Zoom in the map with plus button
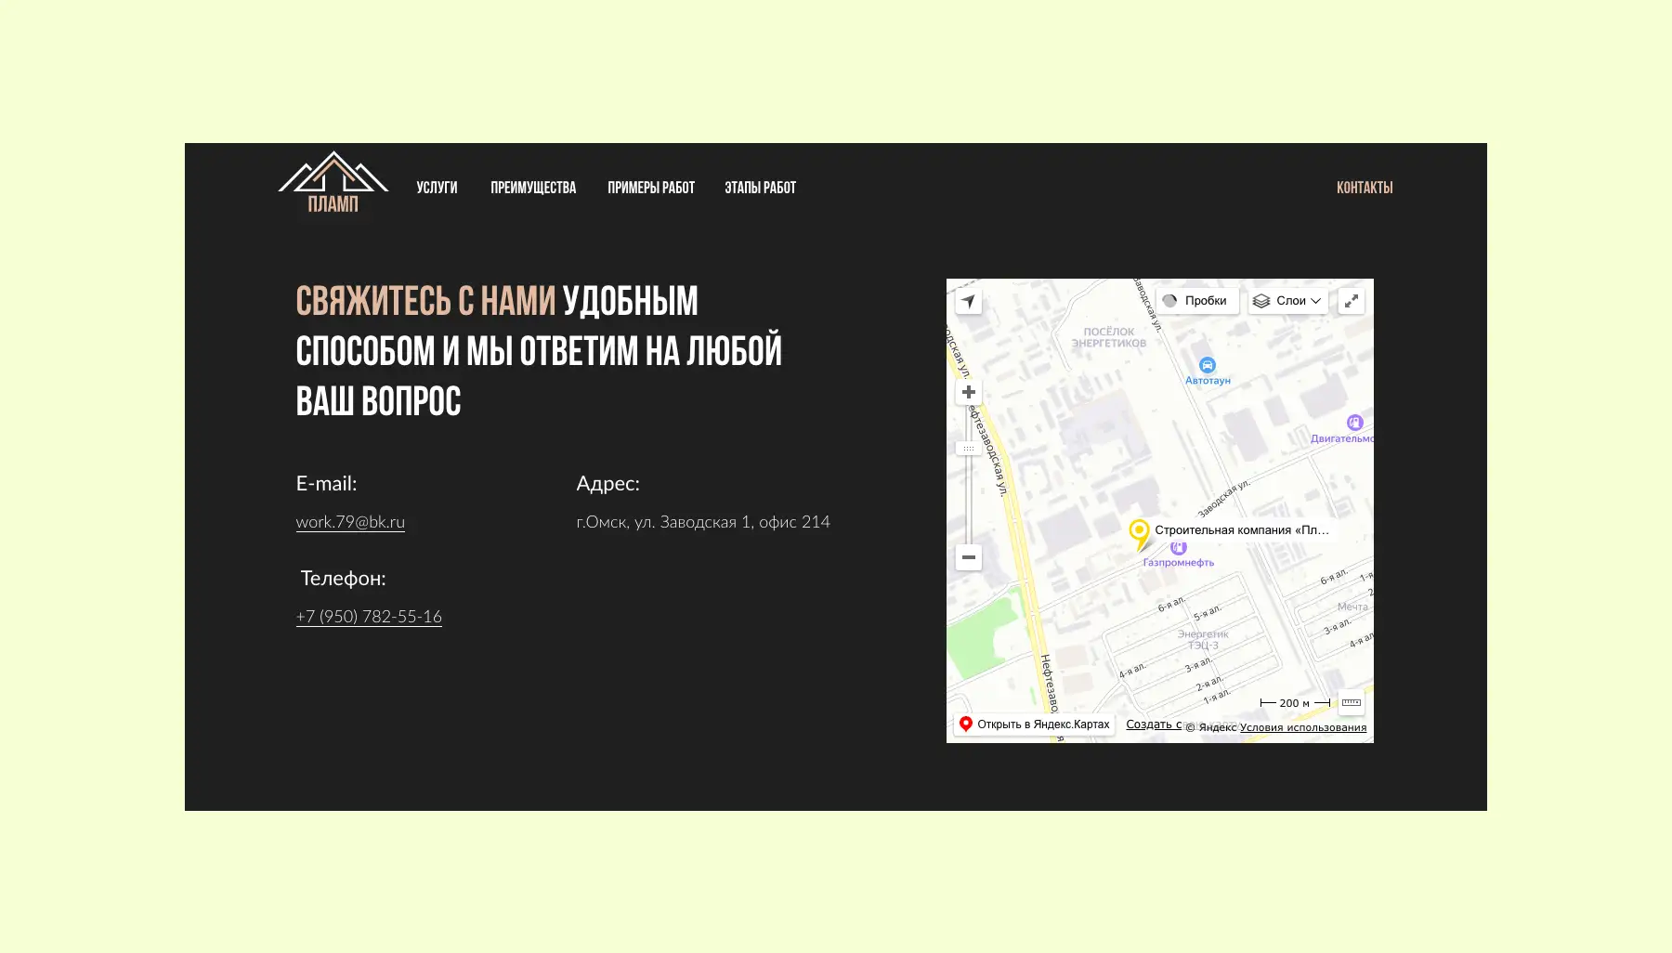This screenshot has width=1672, height=953. pyautogui.click(x=969, y=392)
